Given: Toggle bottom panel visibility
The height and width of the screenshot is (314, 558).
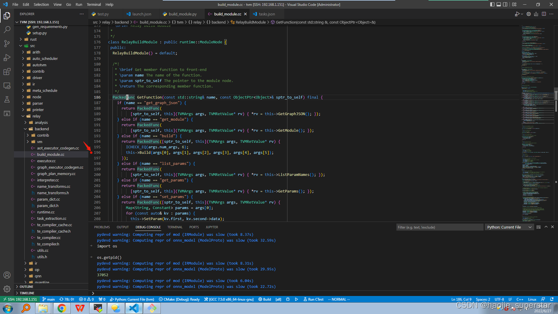Looking at the screenshot, I should click(x=500, y=4).
